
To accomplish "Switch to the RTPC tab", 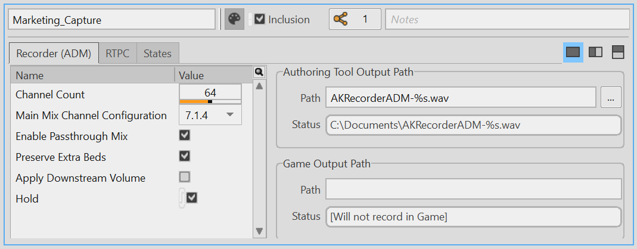I will click(117, 54).
